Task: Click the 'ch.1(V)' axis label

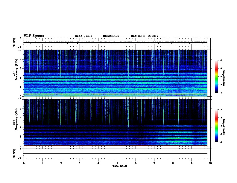Action: click(14, 42)
